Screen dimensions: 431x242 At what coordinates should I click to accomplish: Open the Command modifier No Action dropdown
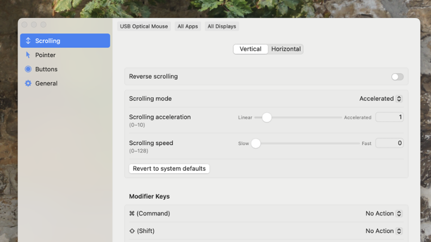click(384, 214)
